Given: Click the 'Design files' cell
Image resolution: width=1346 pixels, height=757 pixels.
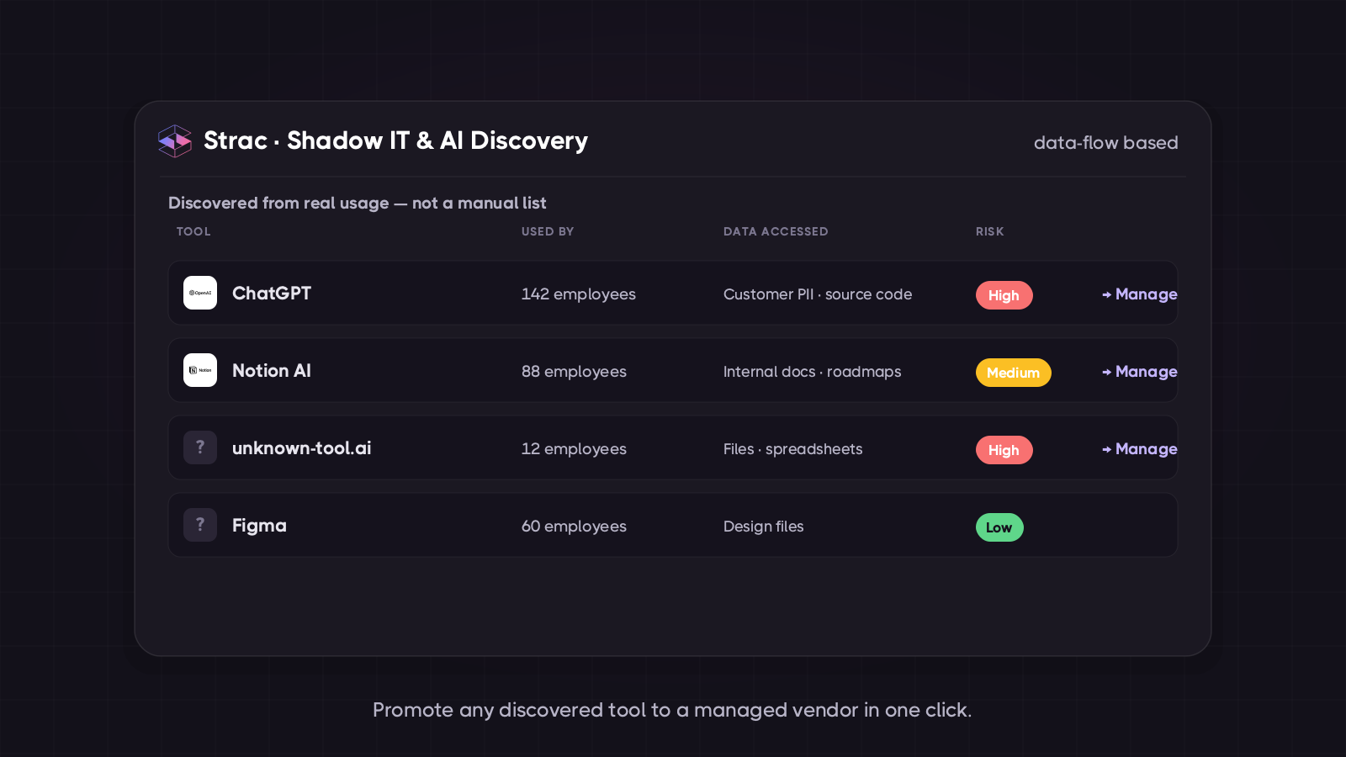Looking at the screenshot, I should pos(764,527).
